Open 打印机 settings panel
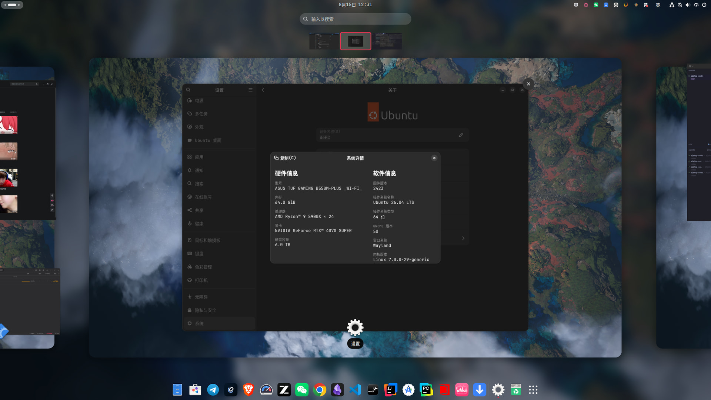Image resolution: width=711 pixels, height=400 pixels. [219, 280]
